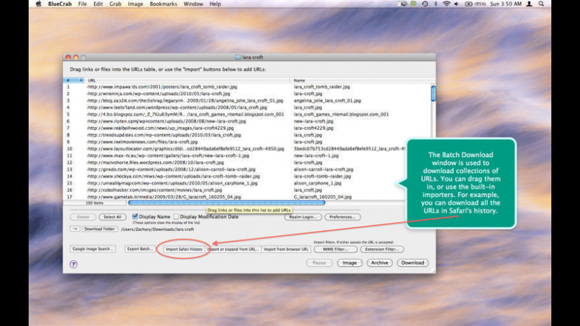Click the arrow button beside Download Folder

(x=75, y=229)
